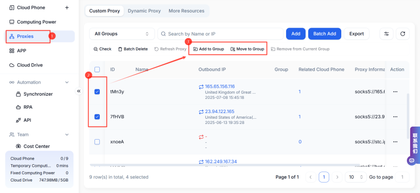Viewport: 420px width, 193px height.
Task: Click the blue Add button
Action: pos(296,34)
